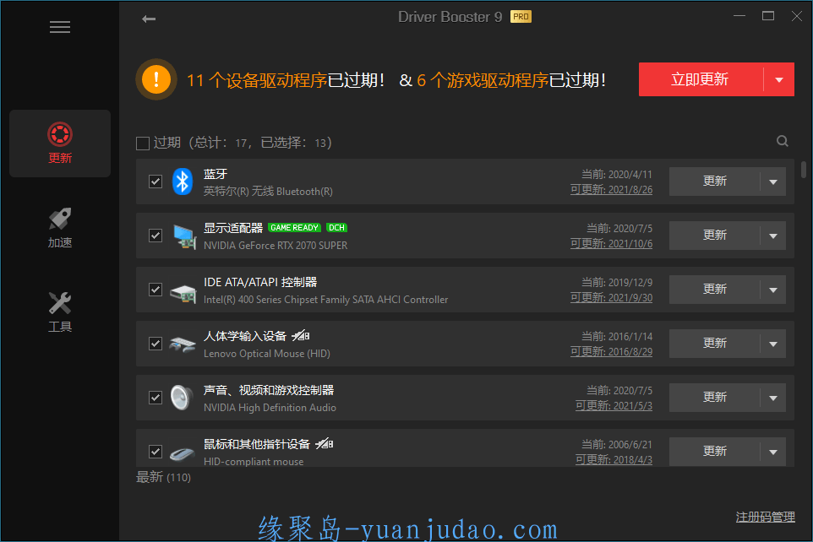Image resolution: width=813 pixels, height=542 pixels.
Task: Click the HID-compliant mouse device icon
Action: (x=183, y=454)
